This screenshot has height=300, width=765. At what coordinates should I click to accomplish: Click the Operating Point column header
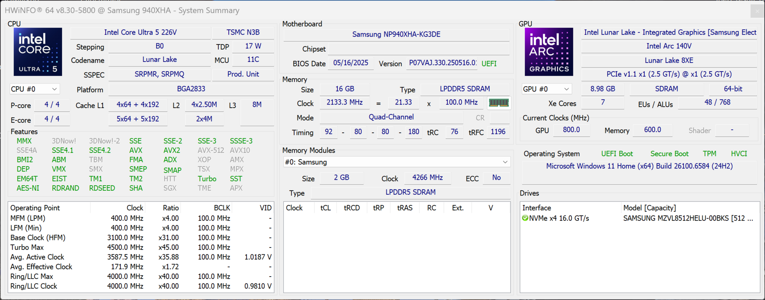click(35, 208)
